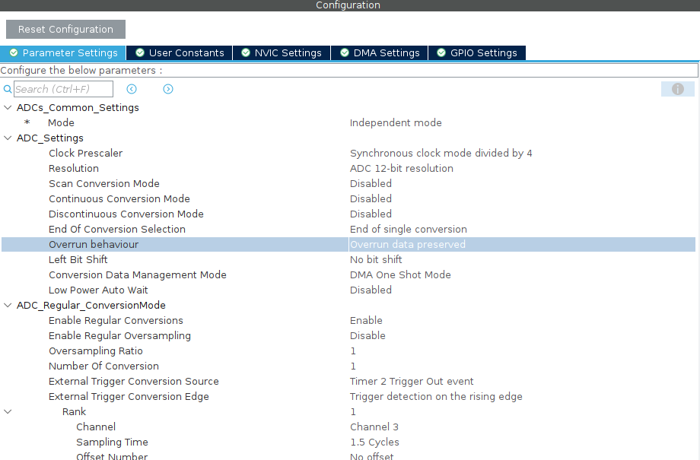The height and width of the screenshot is (460, 700).
Task: Select Scan Conversion Mode parameter
Action: tap(104, 183)
